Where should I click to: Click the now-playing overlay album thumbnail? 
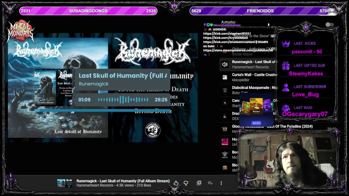click(53, 87)
